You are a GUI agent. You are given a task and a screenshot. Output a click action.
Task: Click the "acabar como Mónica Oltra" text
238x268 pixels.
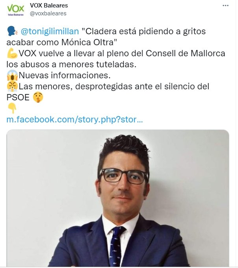[x=62, y=43]
